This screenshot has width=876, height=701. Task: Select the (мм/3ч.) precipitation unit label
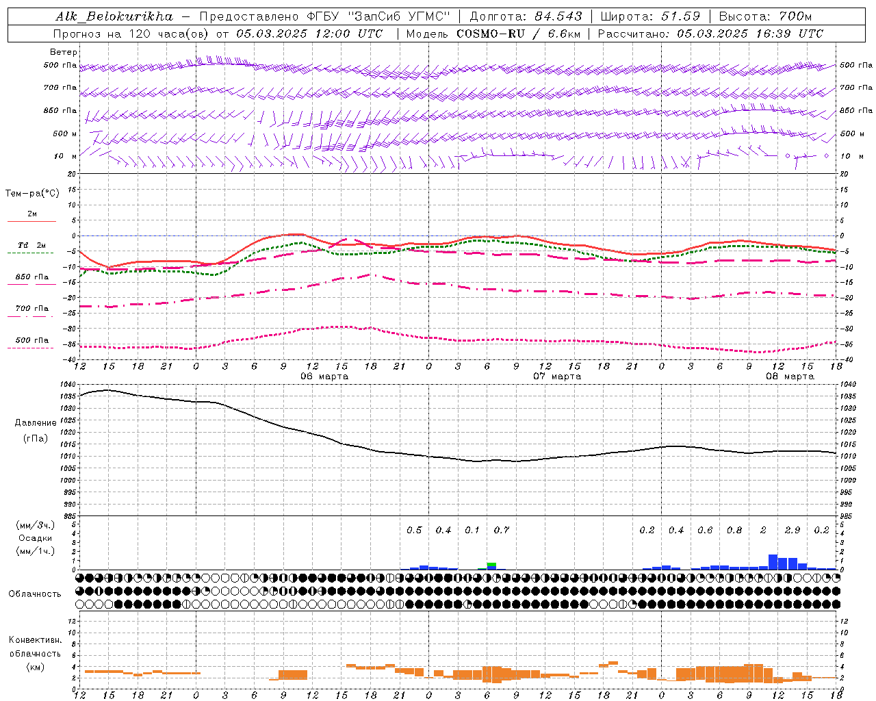pyautogui.click(x=34, y=525)
